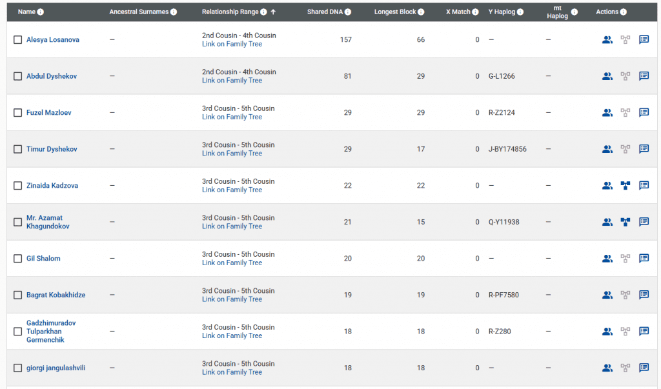Tick the checkbox beside Timur Dyshekov
Viewport: 661px width, 389px height.
click(18, 149)
